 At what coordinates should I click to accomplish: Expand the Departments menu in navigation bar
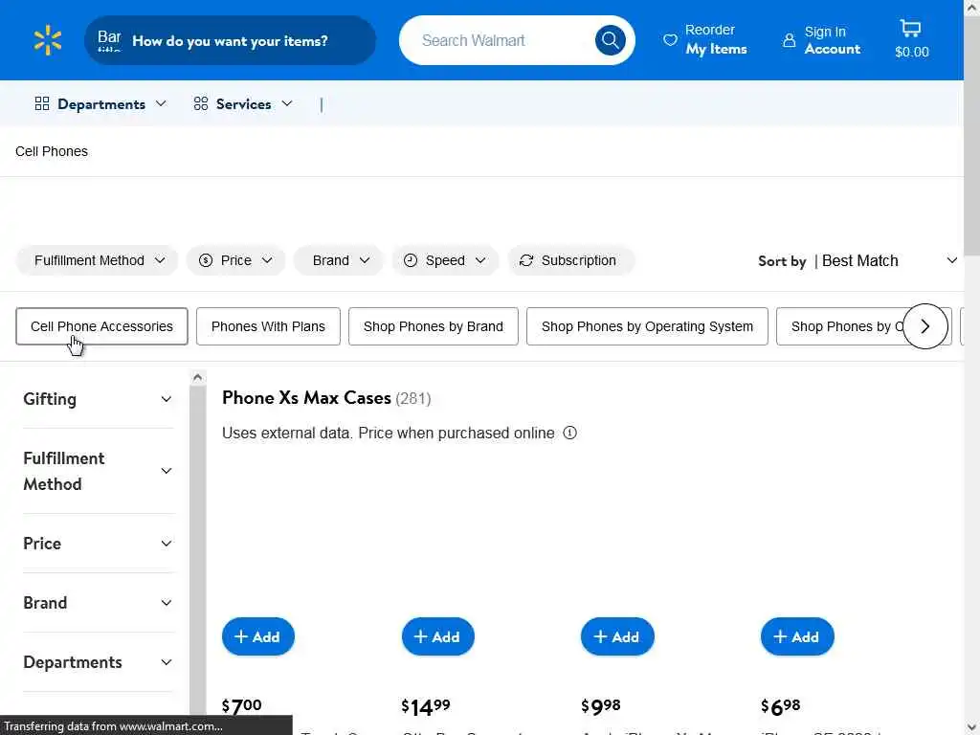coord(101,103)
